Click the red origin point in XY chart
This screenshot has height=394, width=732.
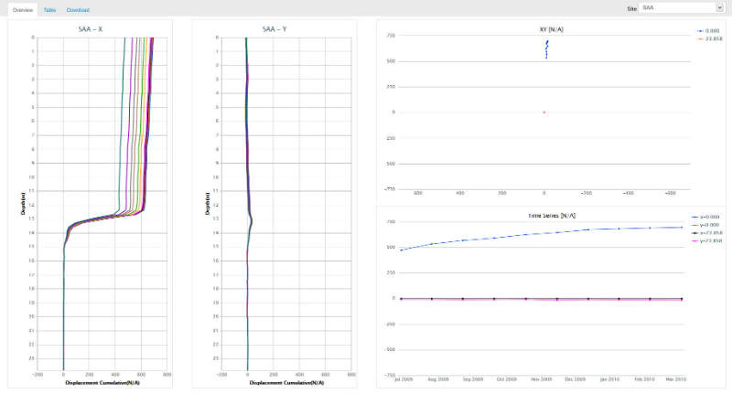pyautogui.click(x=544, y=112)
